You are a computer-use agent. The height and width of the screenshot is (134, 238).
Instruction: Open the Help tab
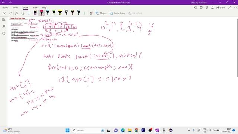[x=44, y=7]
